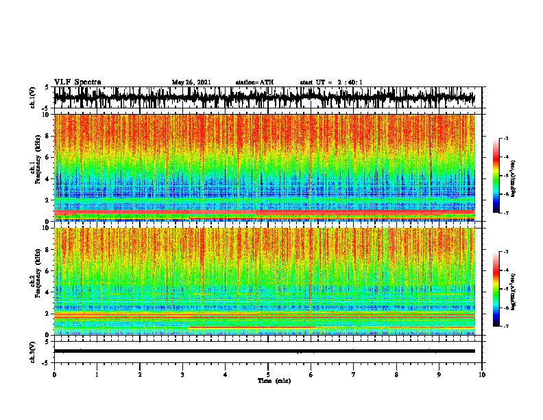Click the ch.3(V) waveform axis label
The image size is (543, 420).
point(32,353)
